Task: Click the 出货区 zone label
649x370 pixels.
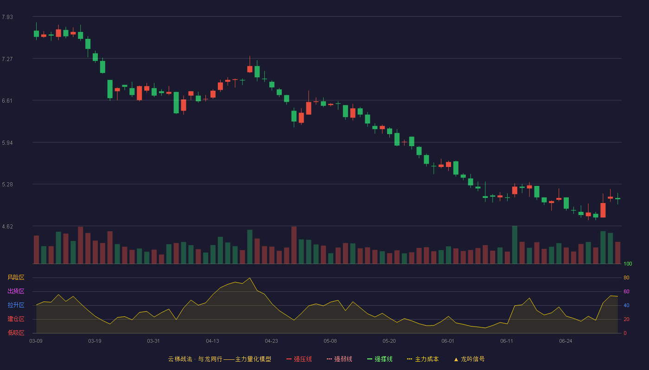Action: 16,291
